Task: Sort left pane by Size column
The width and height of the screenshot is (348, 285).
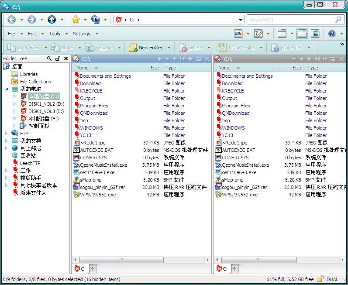Action: click(155, 68)
